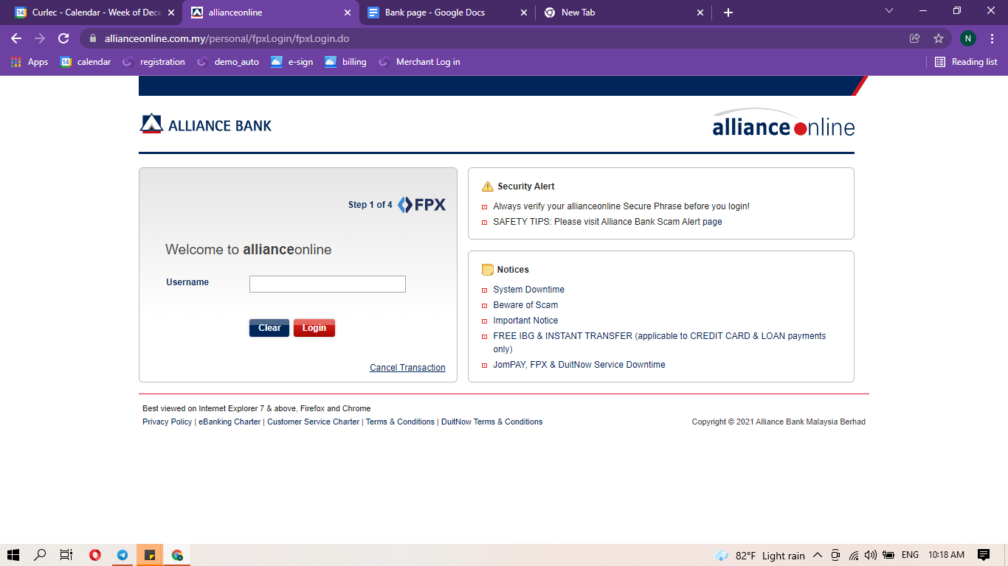Open the Apps bookmarks shortcut
This screenshot has width=1008, height=566.
click(30, 62)
